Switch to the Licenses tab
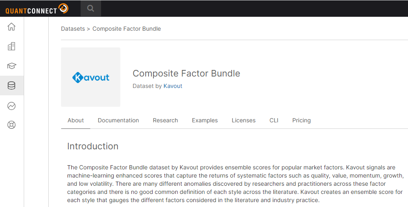 point(243,121)
